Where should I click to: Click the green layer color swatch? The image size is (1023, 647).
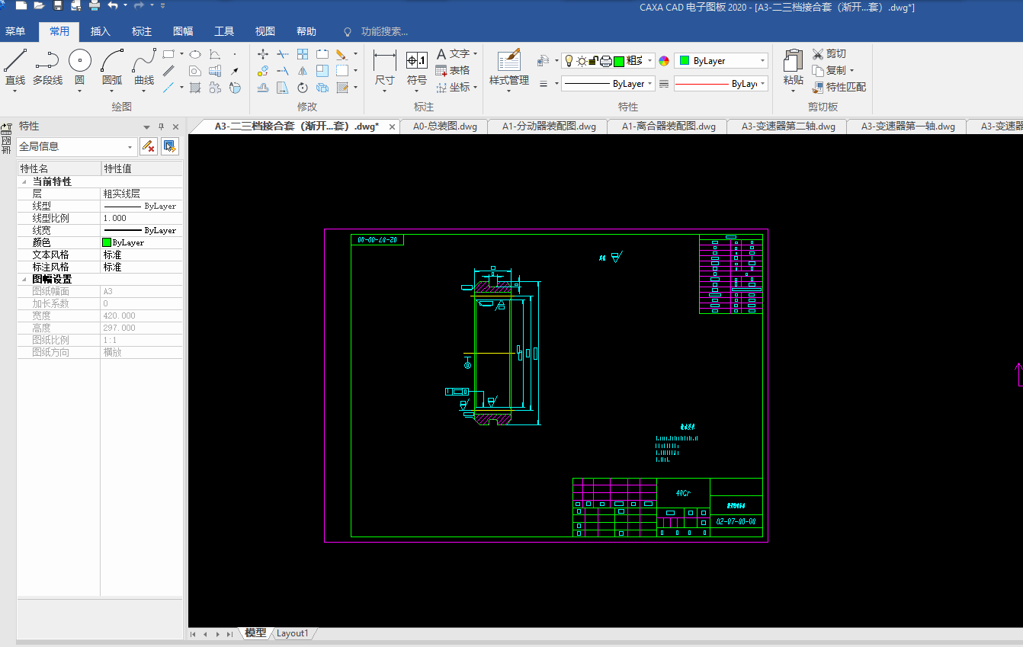pos(619,61)
